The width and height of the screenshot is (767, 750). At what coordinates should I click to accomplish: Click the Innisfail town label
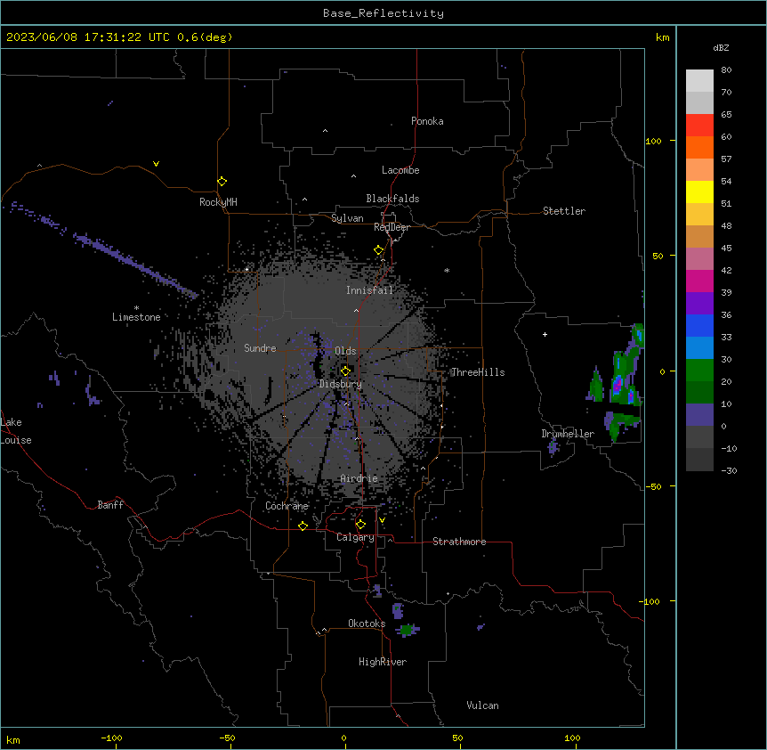(x=369, y=290)
